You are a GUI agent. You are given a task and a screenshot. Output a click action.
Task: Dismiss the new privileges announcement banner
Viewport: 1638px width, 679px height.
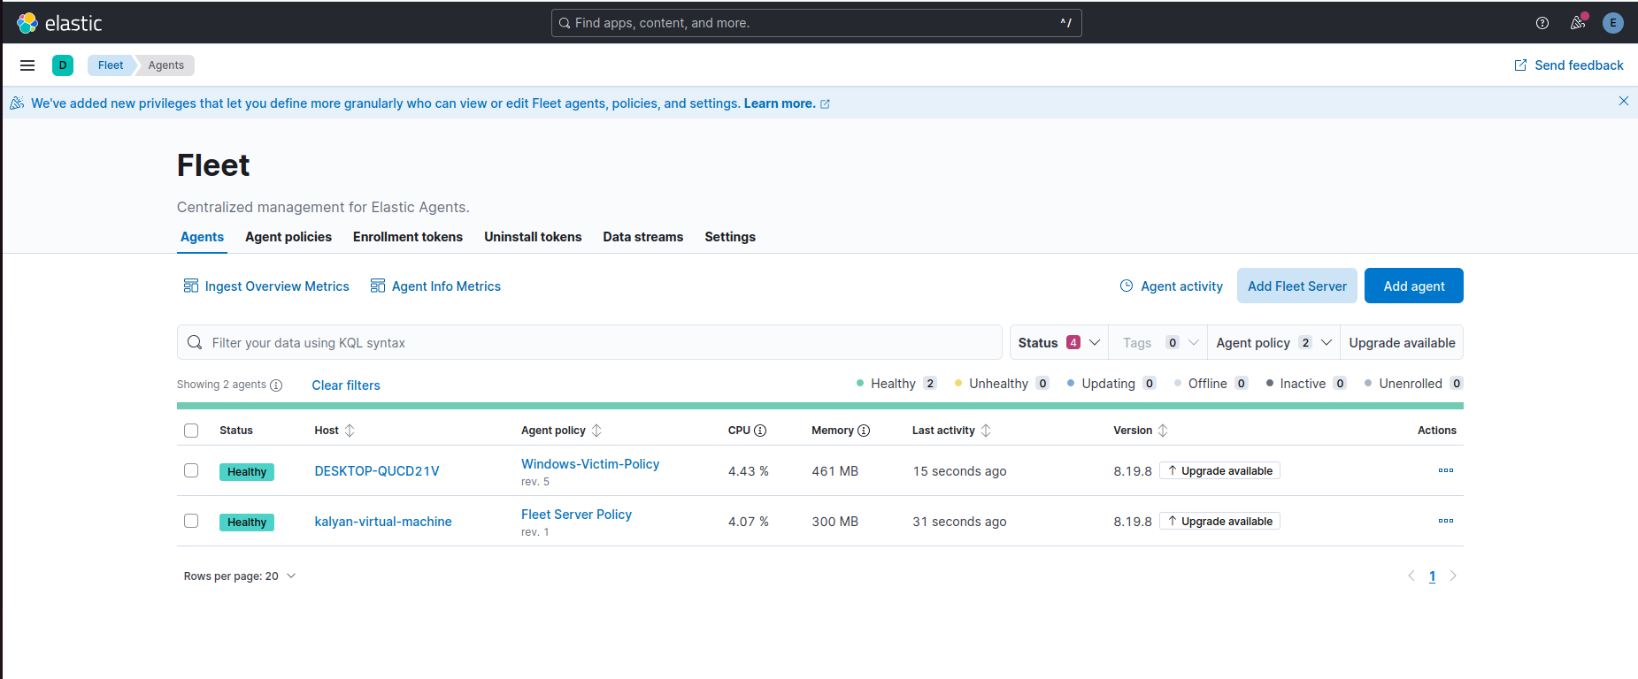pyautogui.click(x=1623, y=102)
